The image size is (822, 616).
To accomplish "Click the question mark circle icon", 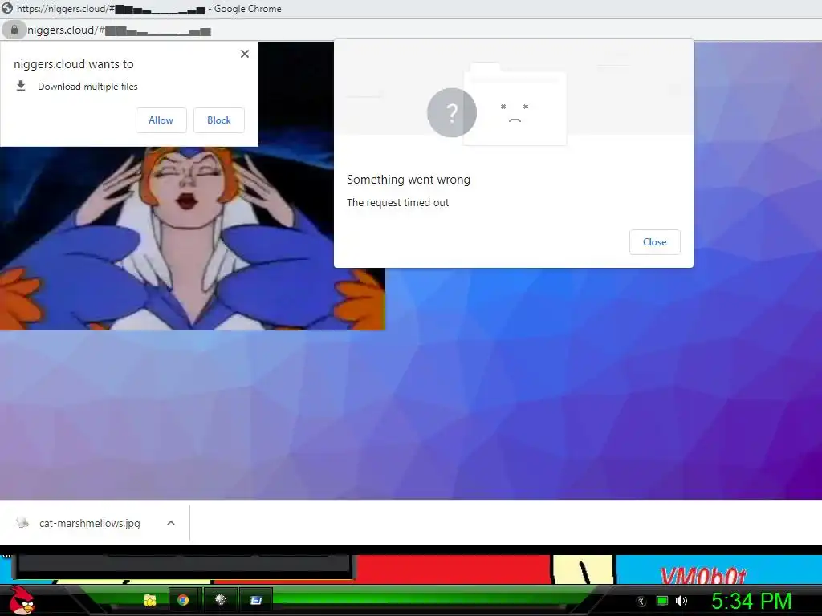I will 452,112.
